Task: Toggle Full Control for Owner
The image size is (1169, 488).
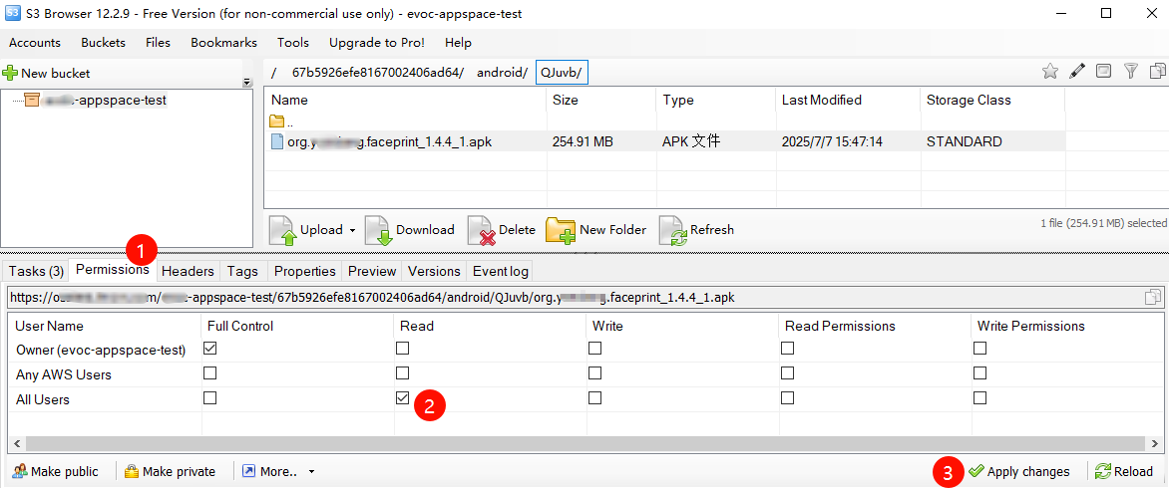Action: (210, 349)
